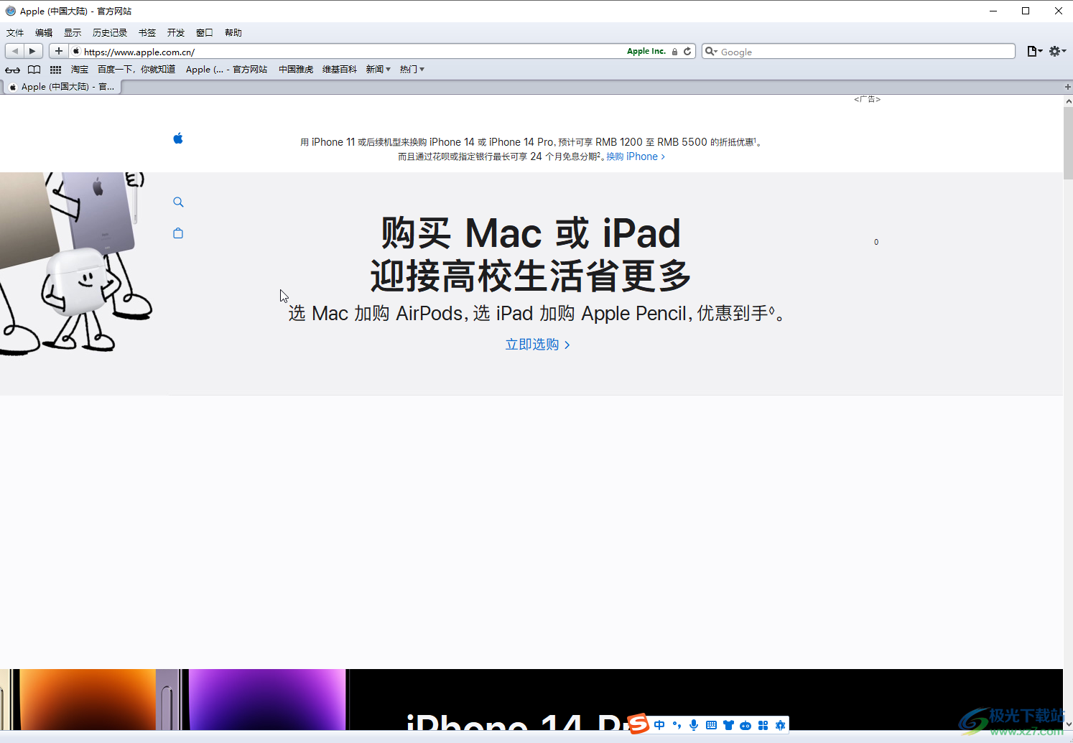Image resolution: width=1073 pixels, height=743 pixels.
Task: Click the vertical scrollbar thumb
Action: 1068,144
